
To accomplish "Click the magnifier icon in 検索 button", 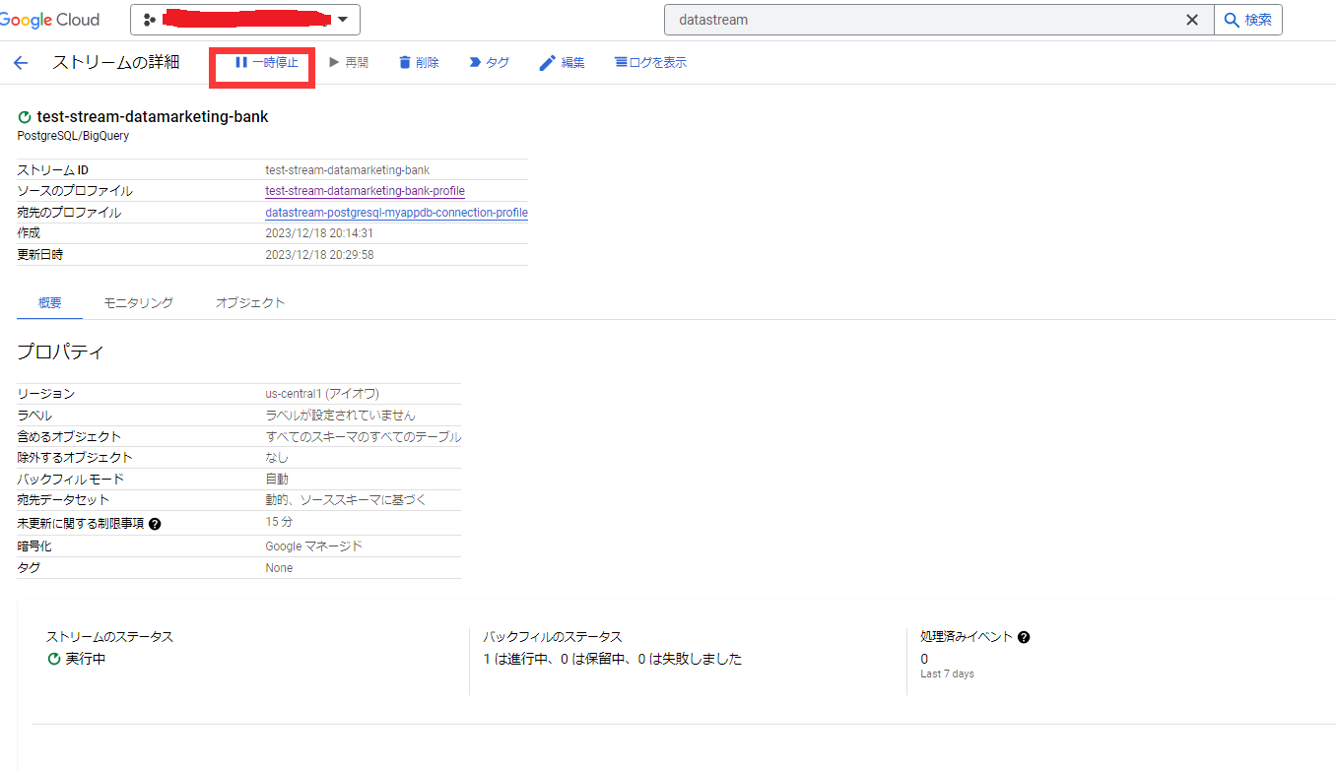I will (x=1232, y=20).
